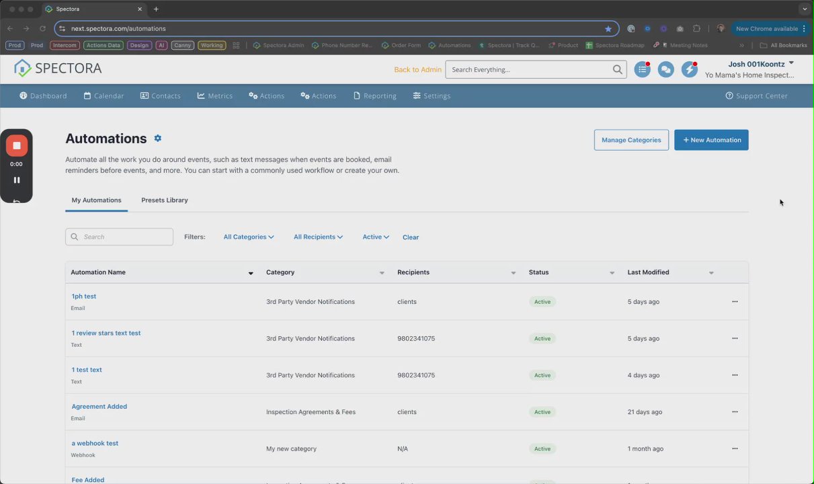Bookmark star icon in the address bar

[x=608, y=29]
